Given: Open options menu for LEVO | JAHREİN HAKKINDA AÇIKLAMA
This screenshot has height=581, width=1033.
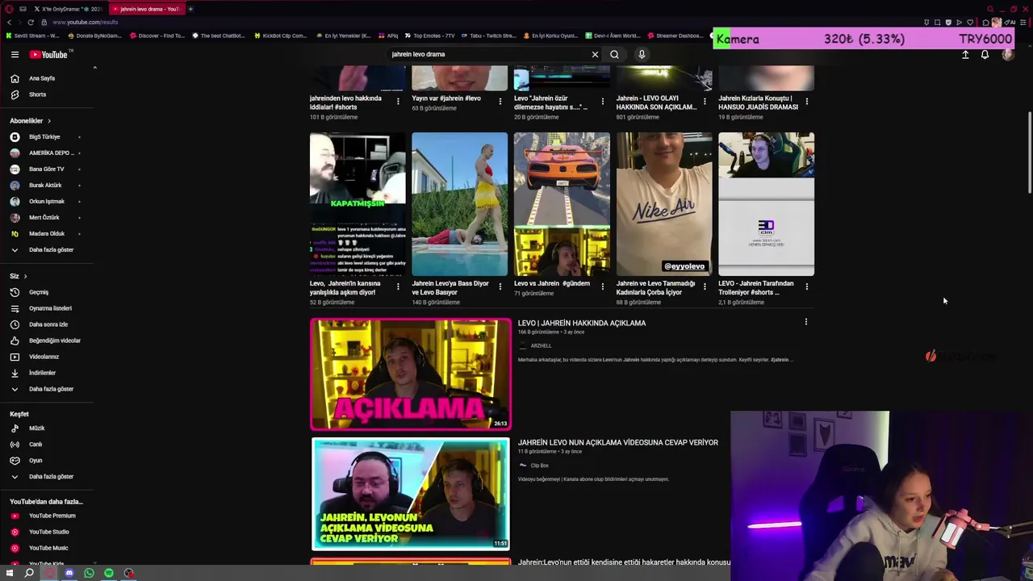Looking at the screenshot, I should click(x=805, y=322).
